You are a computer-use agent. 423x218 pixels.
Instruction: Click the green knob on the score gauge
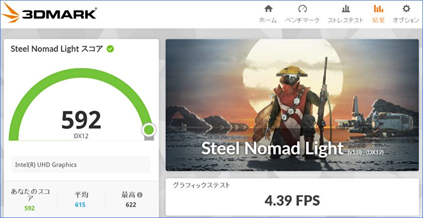click(x=148, y=130)
